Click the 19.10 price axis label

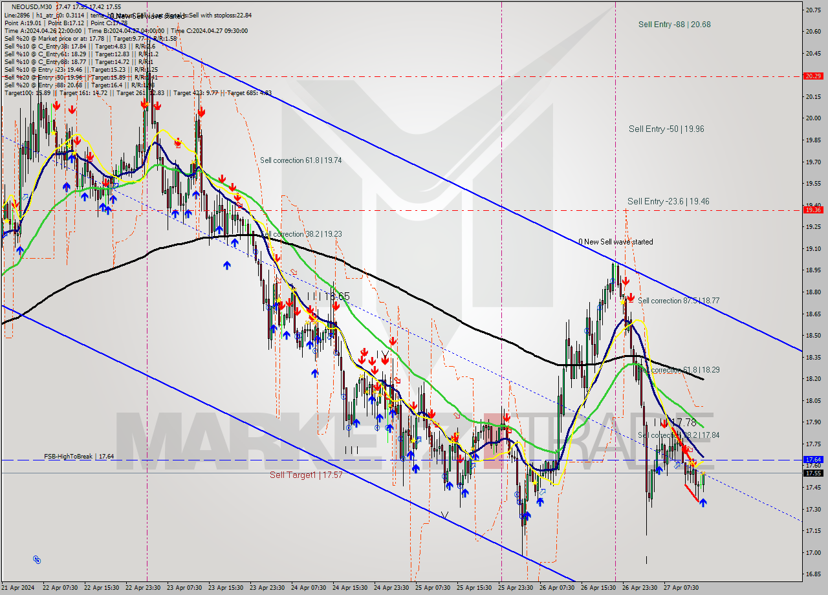tap(813, 248)
